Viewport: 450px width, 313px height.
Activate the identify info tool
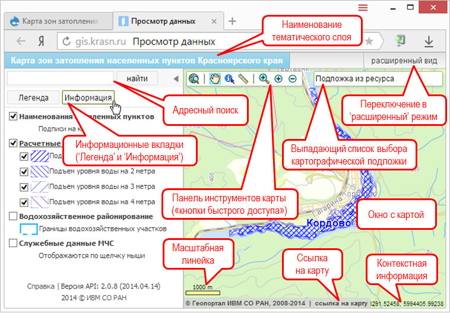click(x=229, y=78)
